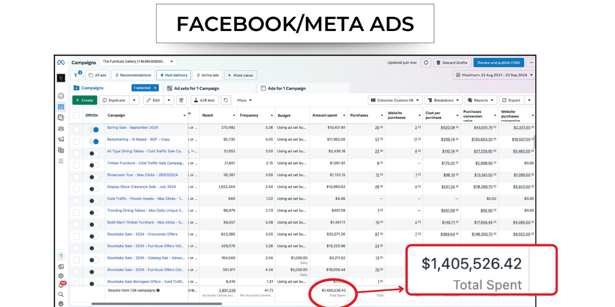Check the select-all checkbox in table header
This screenshot has width=615, height=307.
(76, 115)
